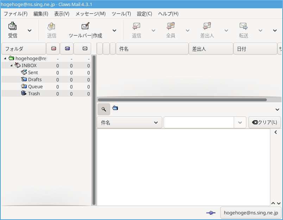Click the red new-messages column header icon
The width and height of the screenshot is (283, 220).
click(54, 48)
